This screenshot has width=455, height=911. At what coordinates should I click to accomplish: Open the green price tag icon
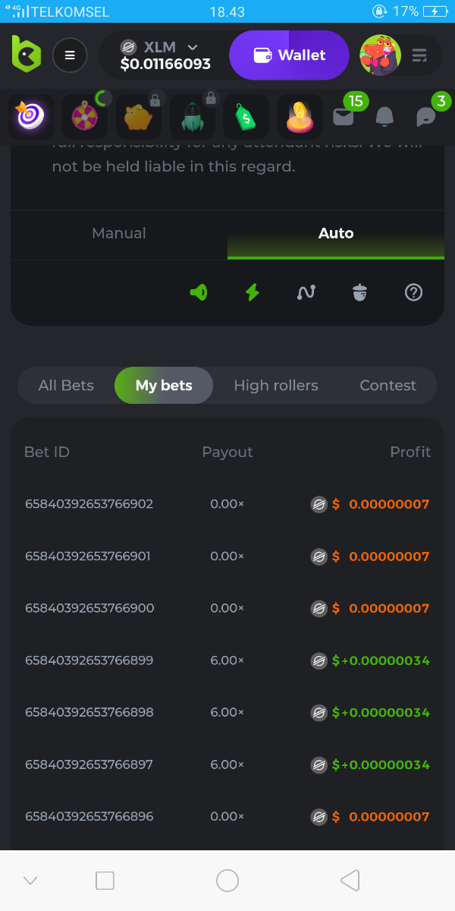click(246, 116)
